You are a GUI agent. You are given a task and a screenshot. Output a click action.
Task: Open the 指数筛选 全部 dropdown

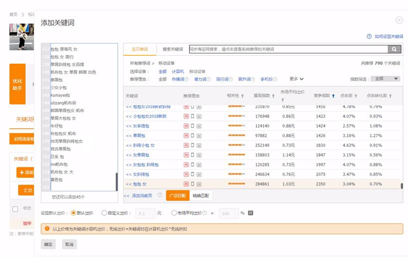(x=386, y=79)
